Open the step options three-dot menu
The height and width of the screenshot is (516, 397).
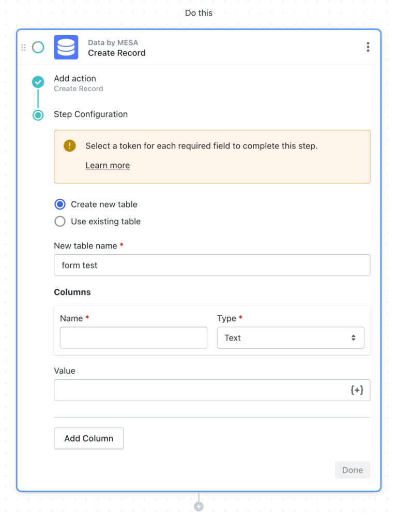[368, 47]
